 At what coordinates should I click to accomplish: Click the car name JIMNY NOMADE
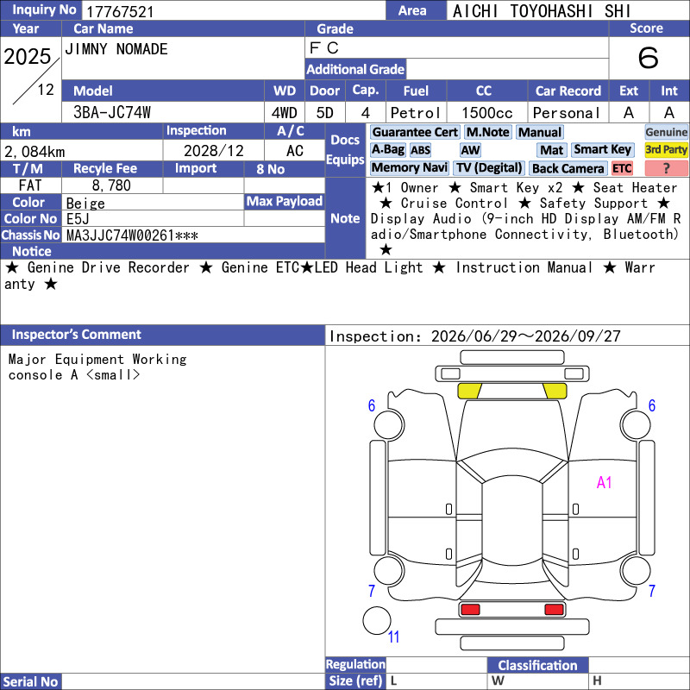click(116, 49)
